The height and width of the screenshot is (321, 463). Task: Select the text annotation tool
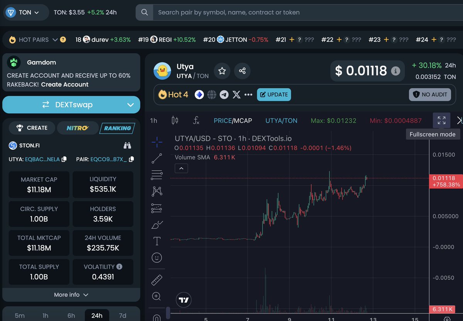(157, 241)
